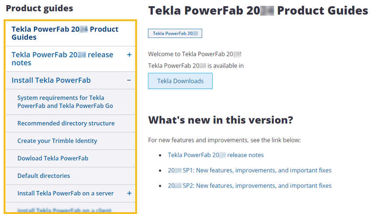Image resolution: width=372 pixels, height=214 pixels.
Task: Open Tekla PowerFab release notes in sidebar
Action: point(62,59)
